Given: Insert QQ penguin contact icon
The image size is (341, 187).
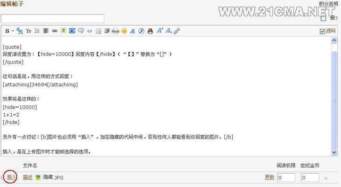Looking at the screenshot, I should click(150, 31).
